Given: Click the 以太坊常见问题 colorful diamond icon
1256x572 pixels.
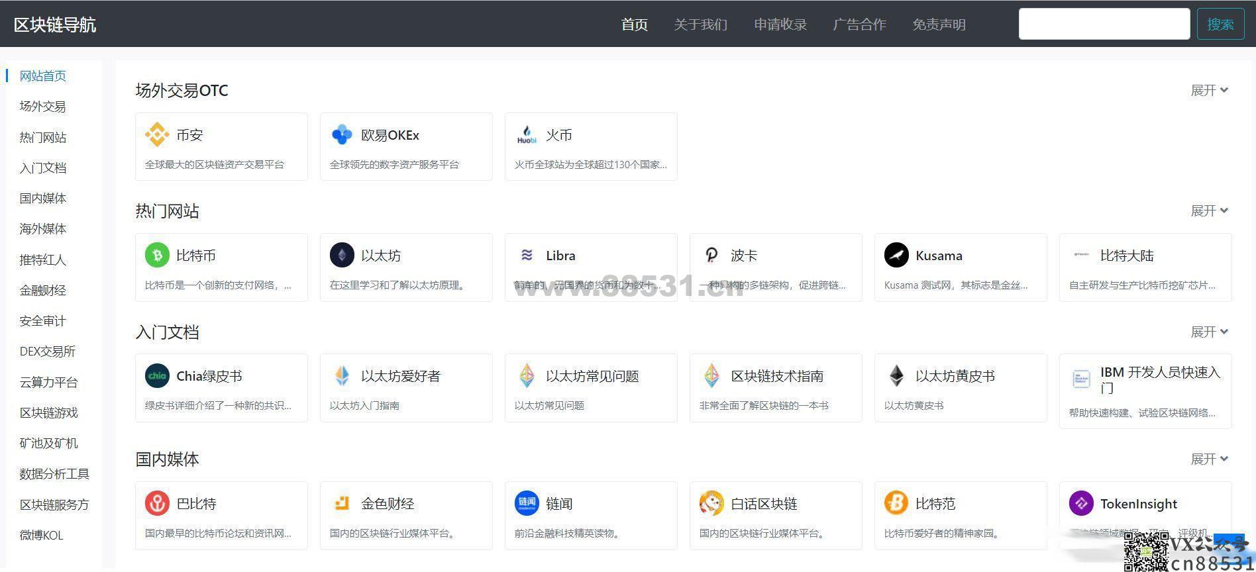Looking at the screenshot, I should 527,376.
